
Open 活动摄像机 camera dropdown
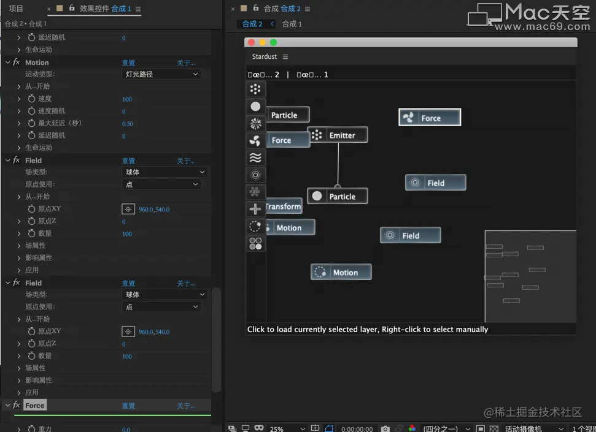(x=533, y=428)
